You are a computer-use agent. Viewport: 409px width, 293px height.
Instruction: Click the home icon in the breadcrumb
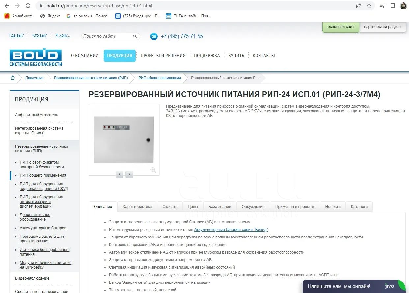coord(13,78)
